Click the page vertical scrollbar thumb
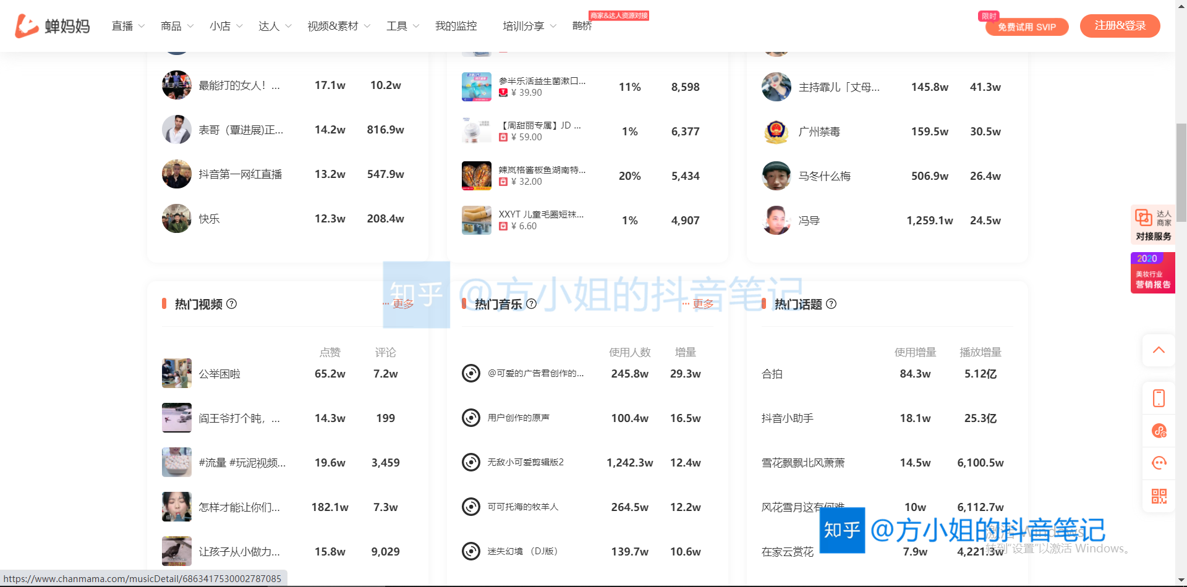 (x=1181, y=172)
